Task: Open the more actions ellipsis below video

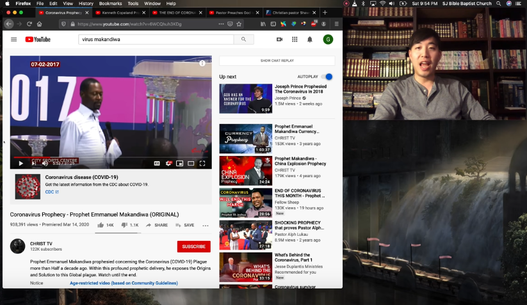Action: tap(206, 225)
